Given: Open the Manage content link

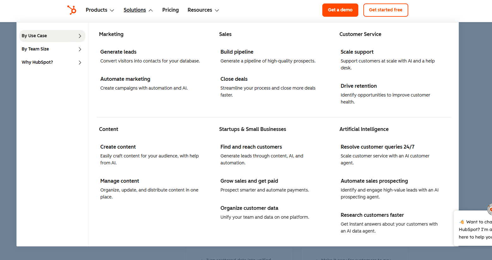Looking at the screenshot, I should [x=119, y=181].
